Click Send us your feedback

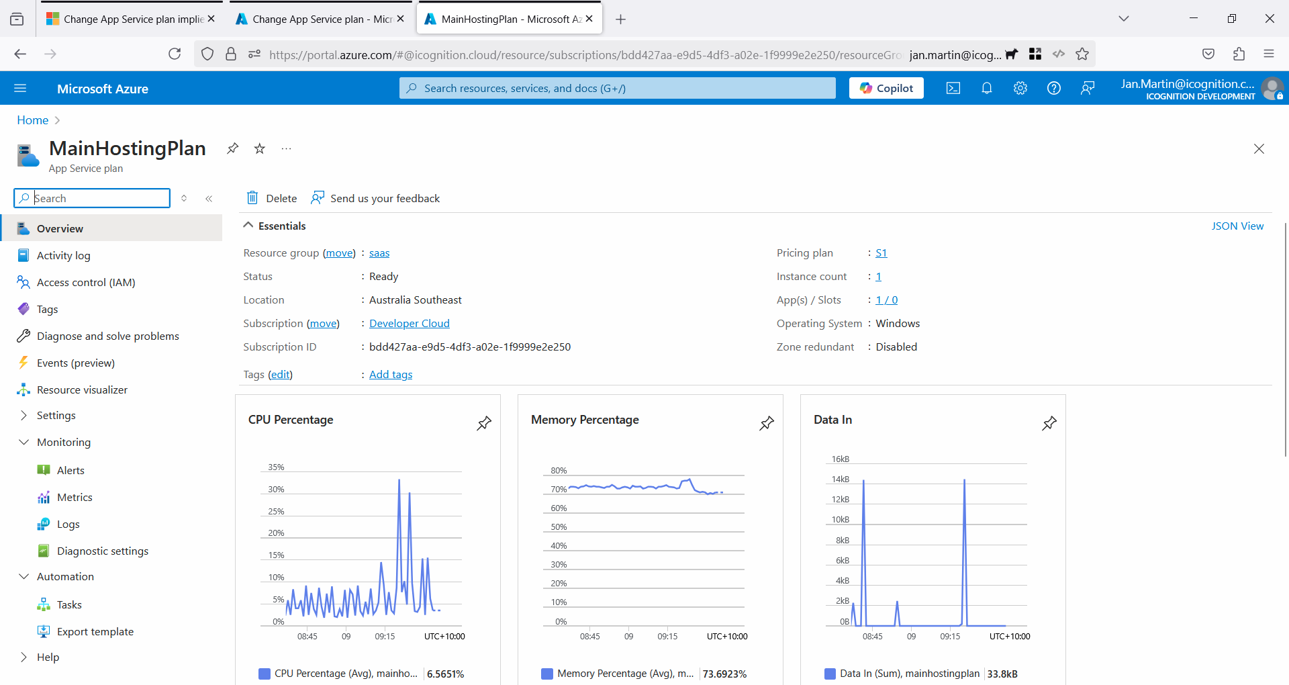375,198
